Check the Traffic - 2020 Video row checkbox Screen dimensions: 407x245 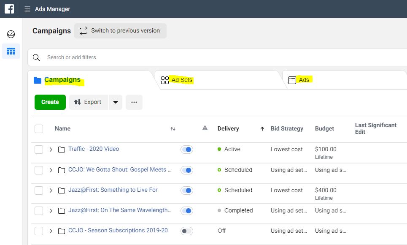click(39, 150)
